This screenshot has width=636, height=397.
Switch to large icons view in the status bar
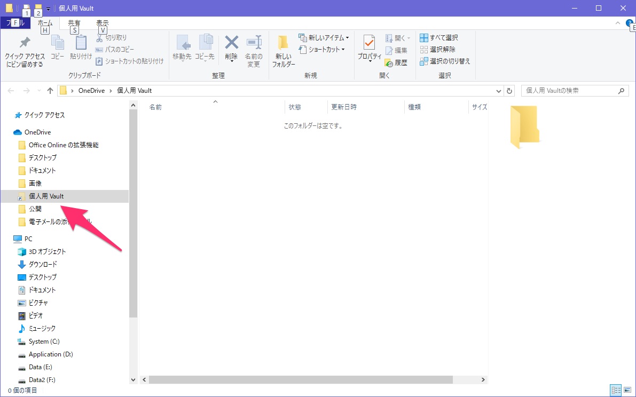(627, 391)
